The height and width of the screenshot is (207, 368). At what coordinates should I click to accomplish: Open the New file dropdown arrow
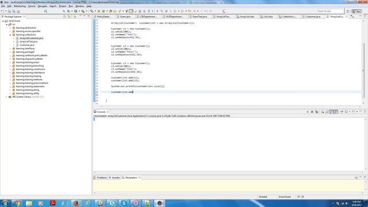click(6, 11)
